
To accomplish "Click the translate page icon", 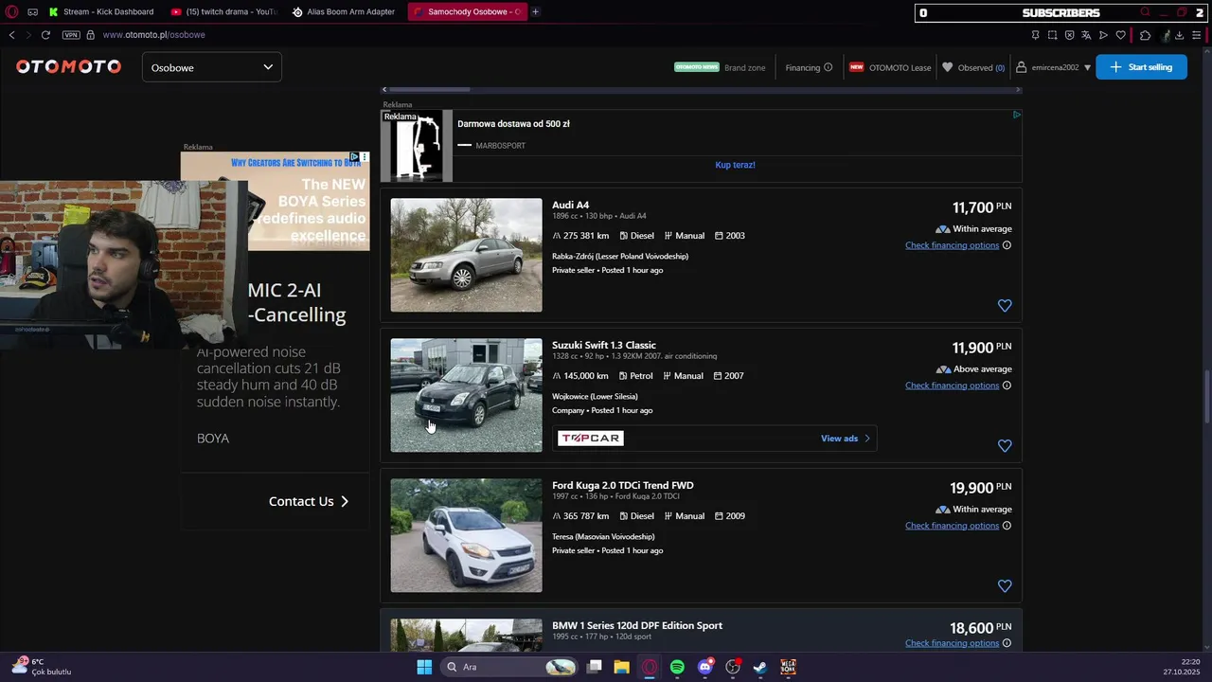I will pos(1086,35).
